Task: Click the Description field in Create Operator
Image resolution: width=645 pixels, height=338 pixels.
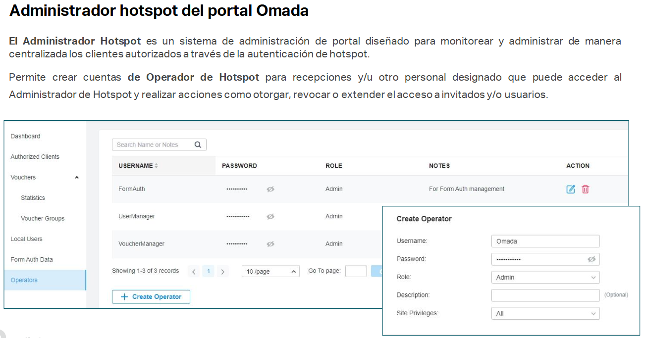Action: click(545, 295)
